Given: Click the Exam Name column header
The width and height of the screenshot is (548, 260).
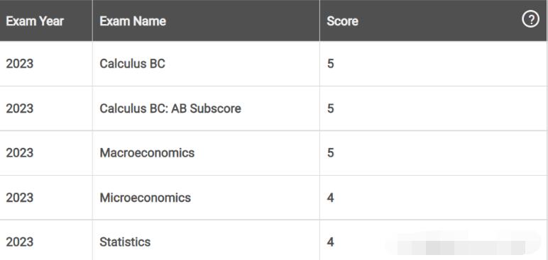Looking at the screenshot, I should (133, 21).
